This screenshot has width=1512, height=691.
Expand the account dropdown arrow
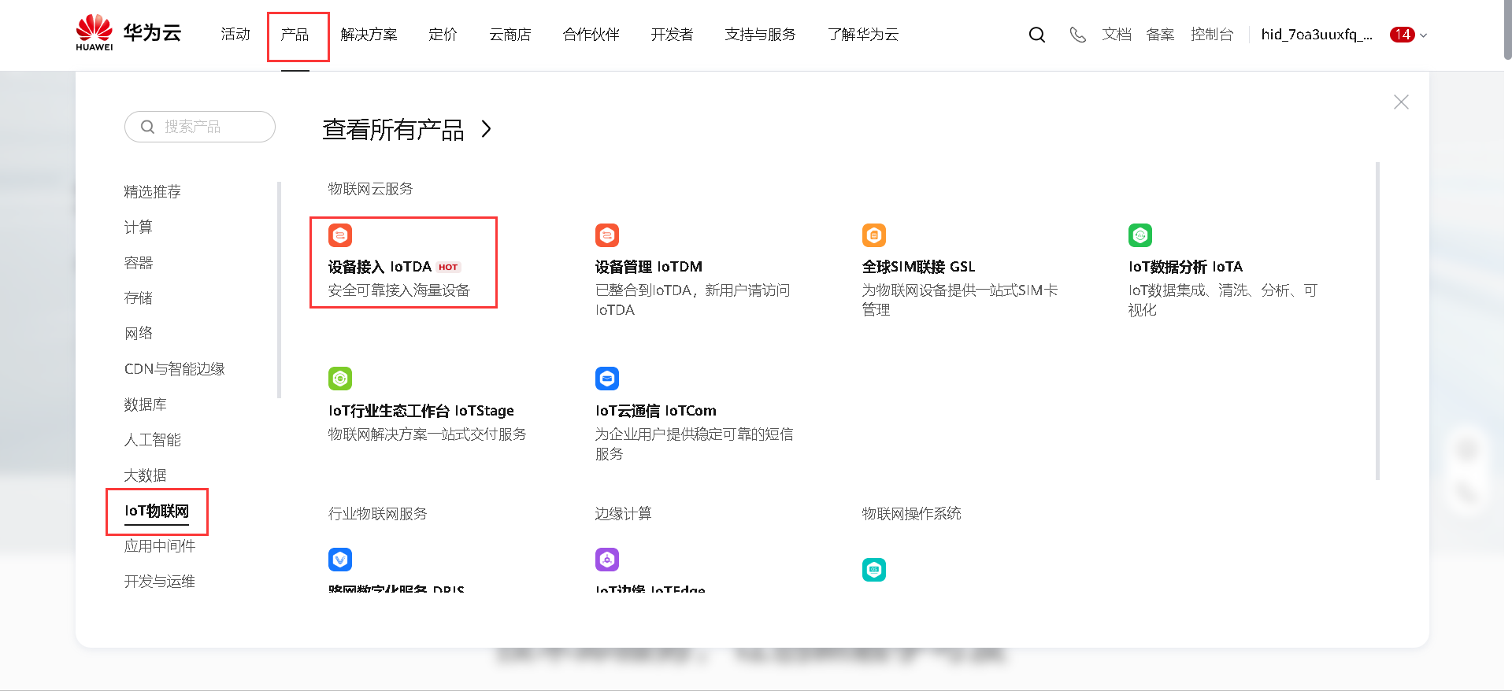[1423, 35]
